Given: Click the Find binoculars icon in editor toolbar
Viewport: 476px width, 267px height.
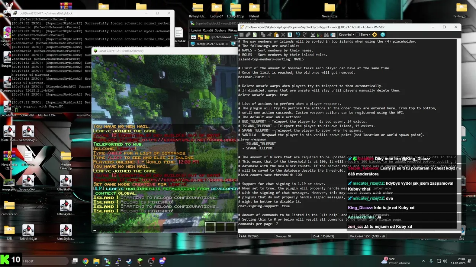Looking at the screenshot, I should click(313, 34).
